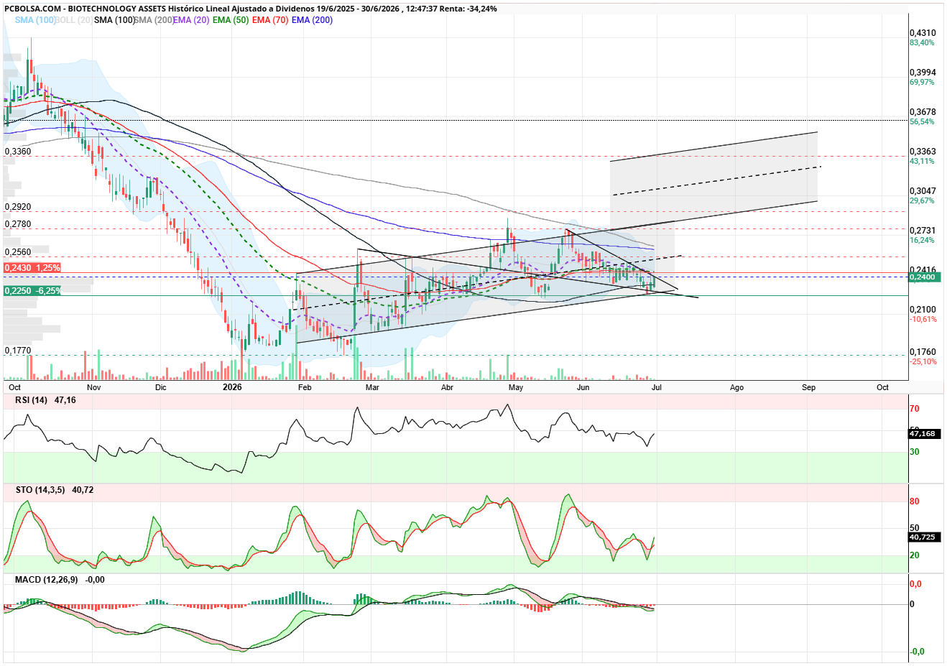This screenshot has height=666, width=947.
Task: Select the red EMA (70) legend label
Action: point(270,20)
